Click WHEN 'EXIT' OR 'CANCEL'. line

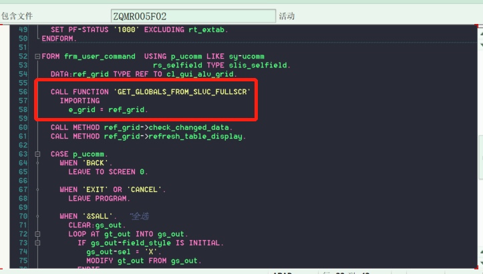tap(113, 190)
